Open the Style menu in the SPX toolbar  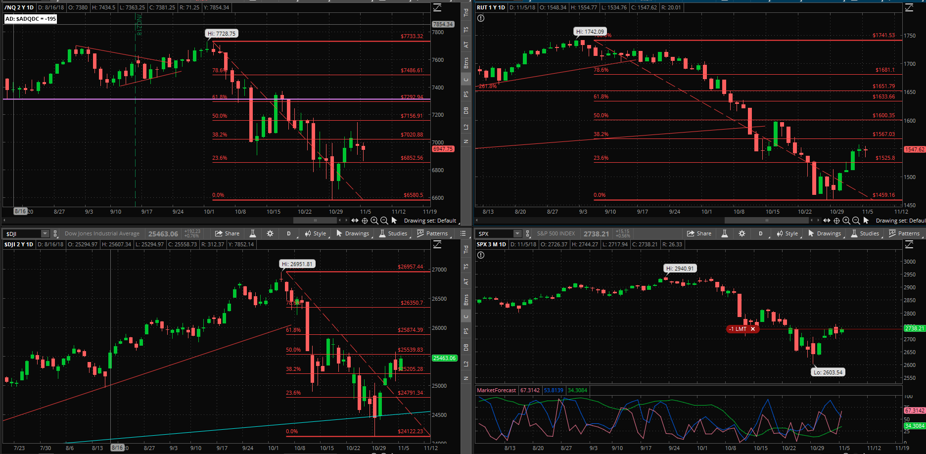[787, 233]
